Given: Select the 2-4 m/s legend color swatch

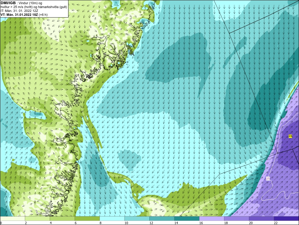Looking at the screenshot, I should click(x=37, y=218).
